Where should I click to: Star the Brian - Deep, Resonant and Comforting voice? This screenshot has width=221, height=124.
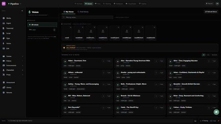[209, 96]
